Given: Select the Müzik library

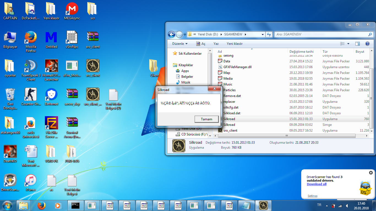Looking at the screenshot, I should pyautogui.click(x=183, y=82).
